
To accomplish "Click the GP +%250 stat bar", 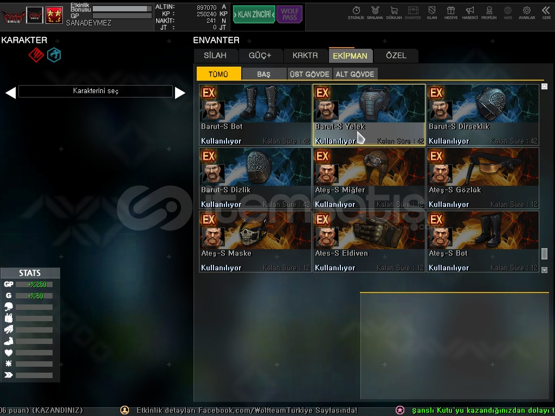I will click(34, 284).
